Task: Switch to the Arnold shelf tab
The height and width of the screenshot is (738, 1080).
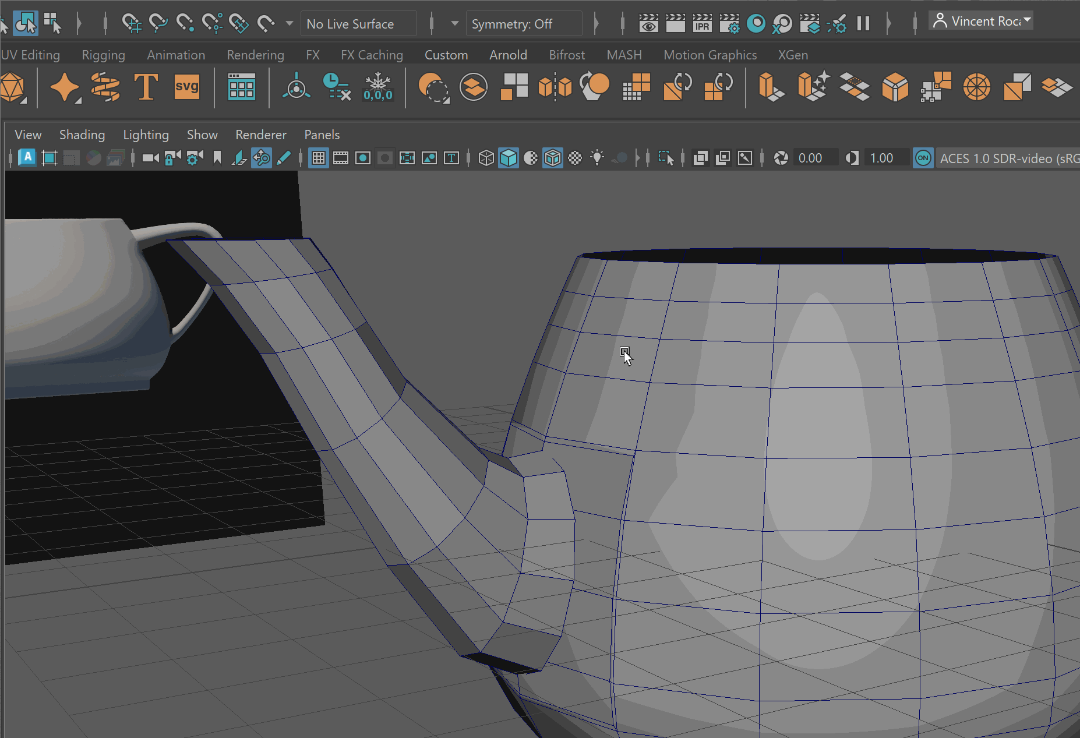Action: click(x=508, y=55)
